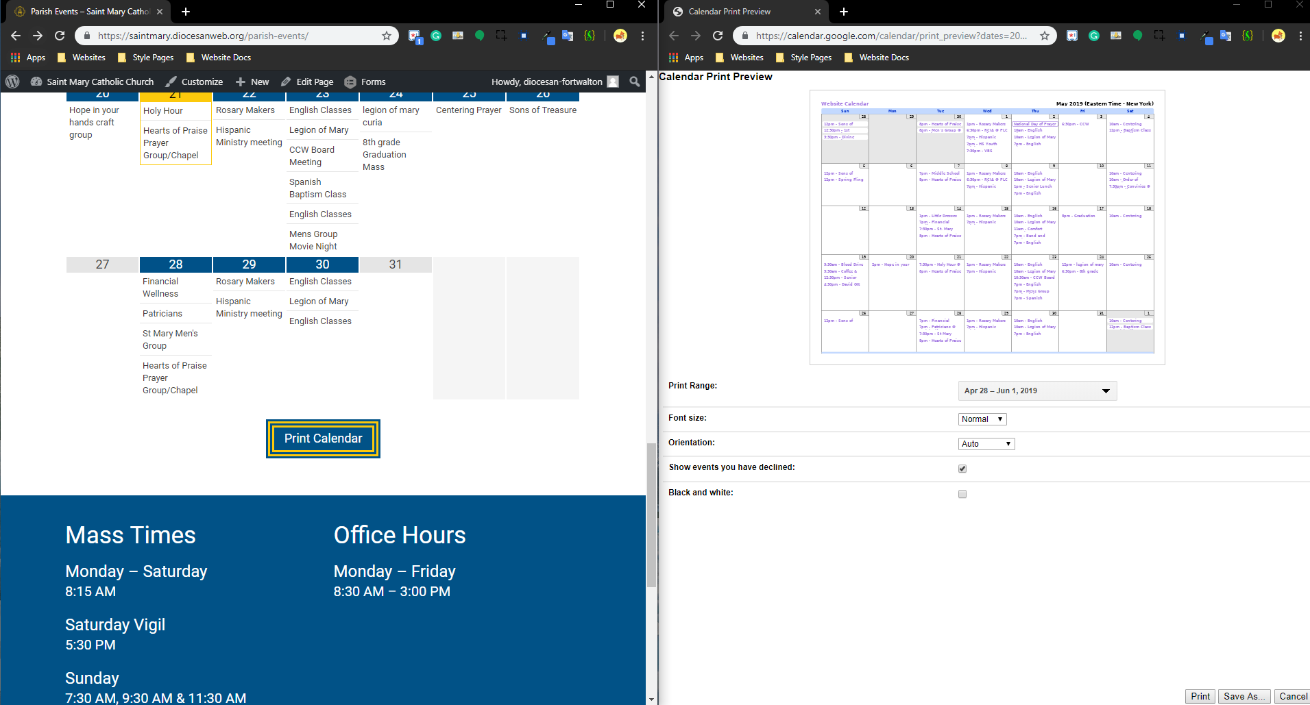Click the search magnifier in WordPress admin bar
The image size is (1310, 705).
pos(635,82)
